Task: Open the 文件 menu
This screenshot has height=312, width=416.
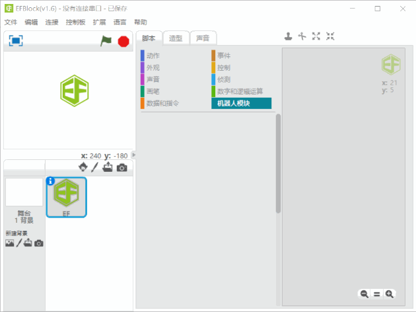Action: point(11,22)
